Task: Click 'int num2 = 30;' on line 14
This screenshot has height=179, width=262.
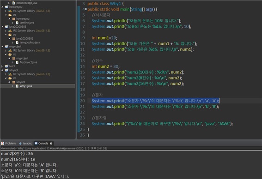Action: point(106,66)
